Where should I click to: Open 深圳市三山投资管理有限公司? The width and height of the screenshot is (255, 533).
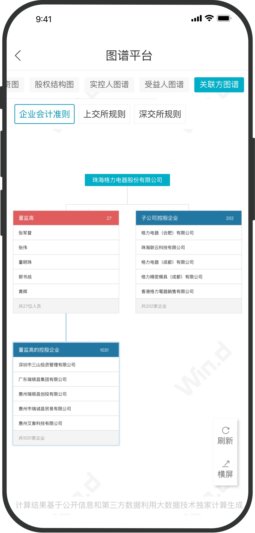(66, 365)
